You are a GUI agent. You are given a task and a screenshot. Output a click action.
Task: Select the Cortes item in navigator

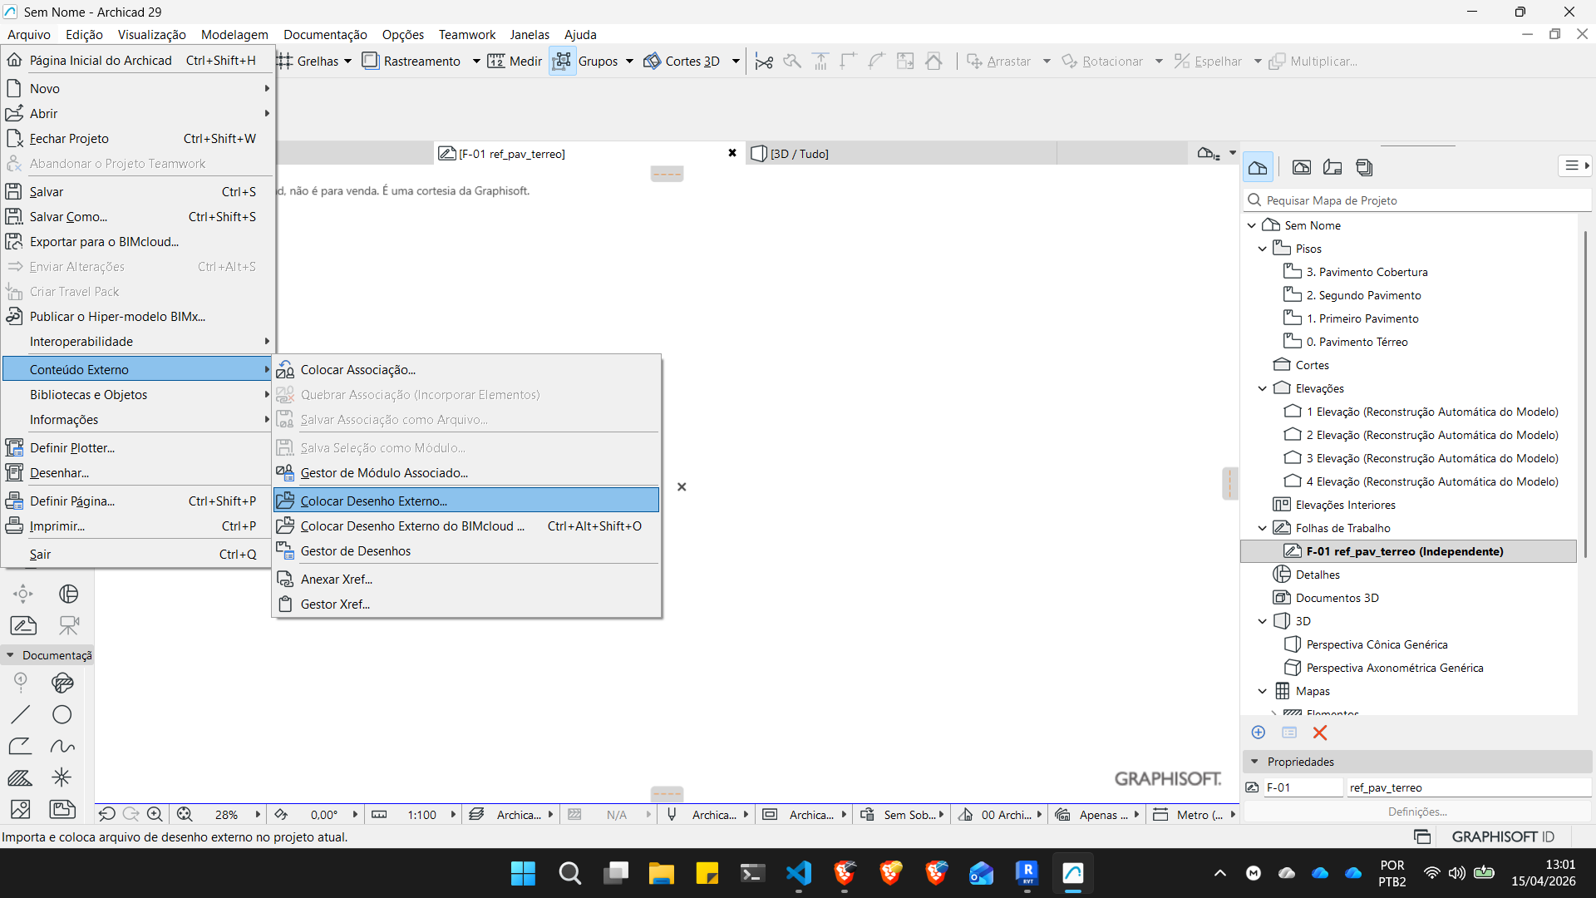[x=1312, y=365]
